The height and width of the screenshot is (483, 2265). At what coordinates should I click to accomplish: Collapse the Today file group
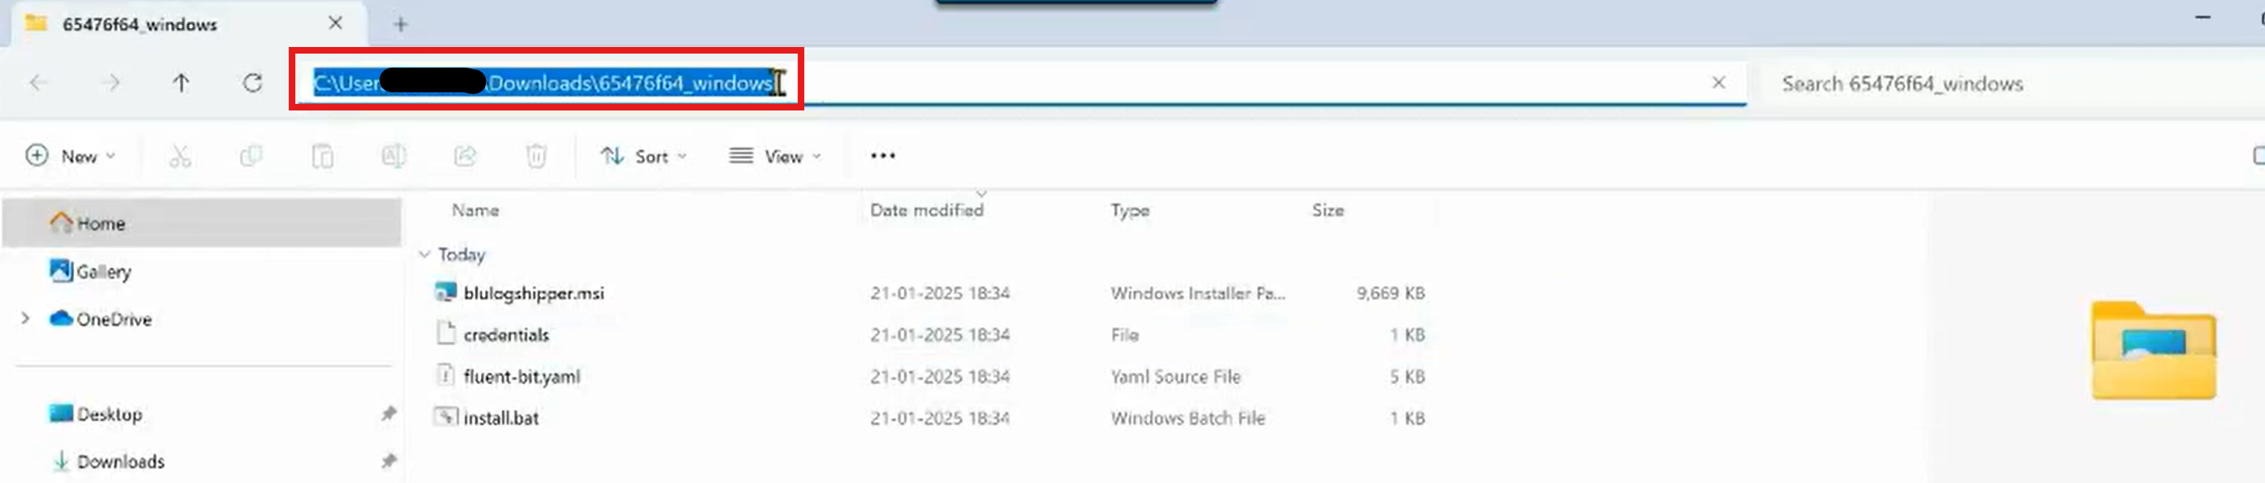pos(425,255)
